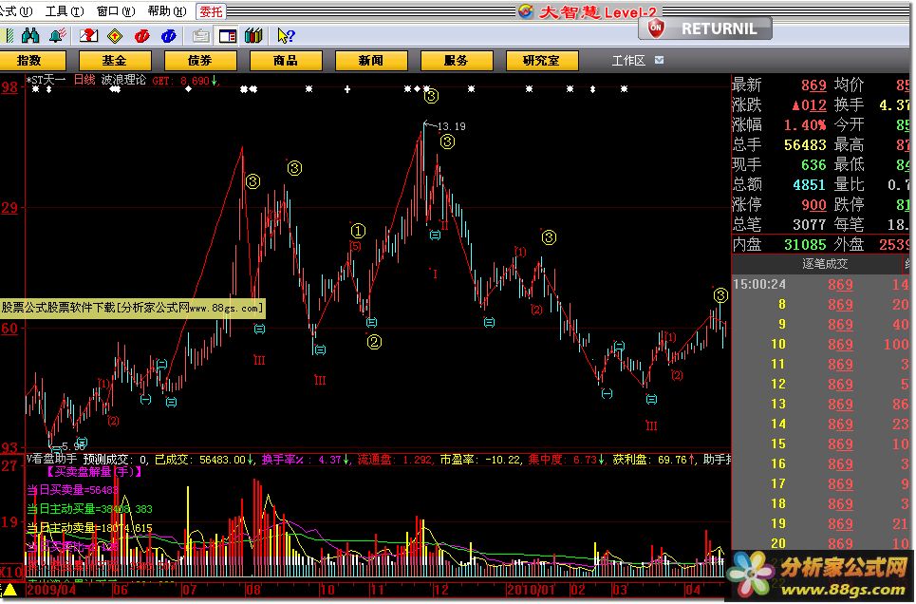Select the 基金 tab button
This screenshot has width=916, height=604.
[114, 60]
